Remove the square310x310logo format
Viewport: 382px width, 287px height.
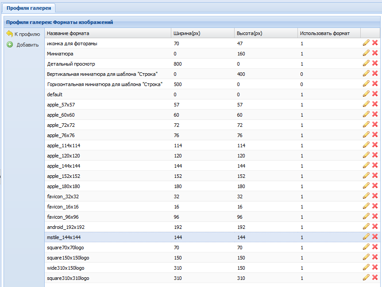point(375,278)
